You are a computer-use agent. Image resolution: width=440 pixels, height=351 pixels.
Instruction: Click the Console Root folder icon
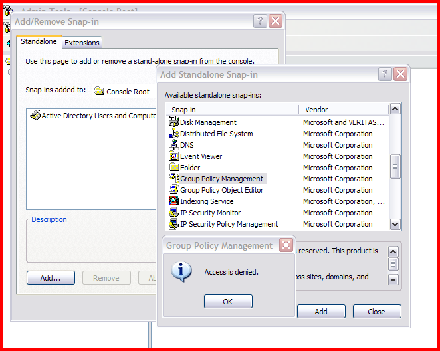click(x=99, y=91)
